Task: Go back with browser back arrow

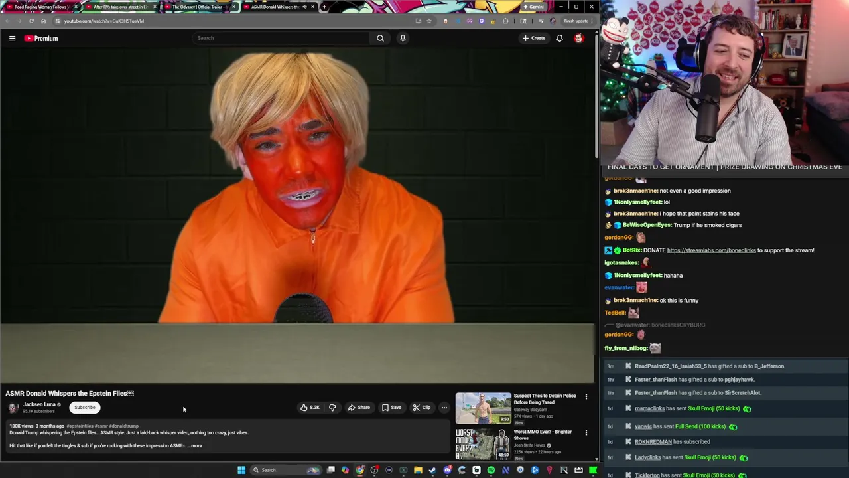Action: pyautogui.click(x=7, y=21)
